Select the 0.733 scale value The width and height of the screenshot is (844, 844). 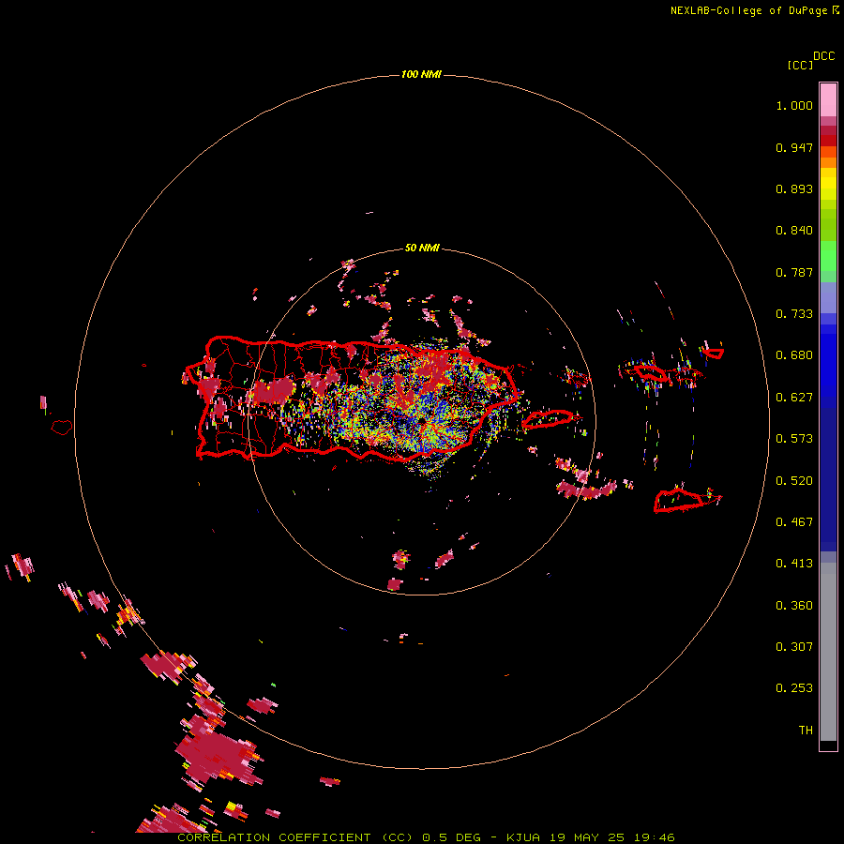[x=794, y=314]
